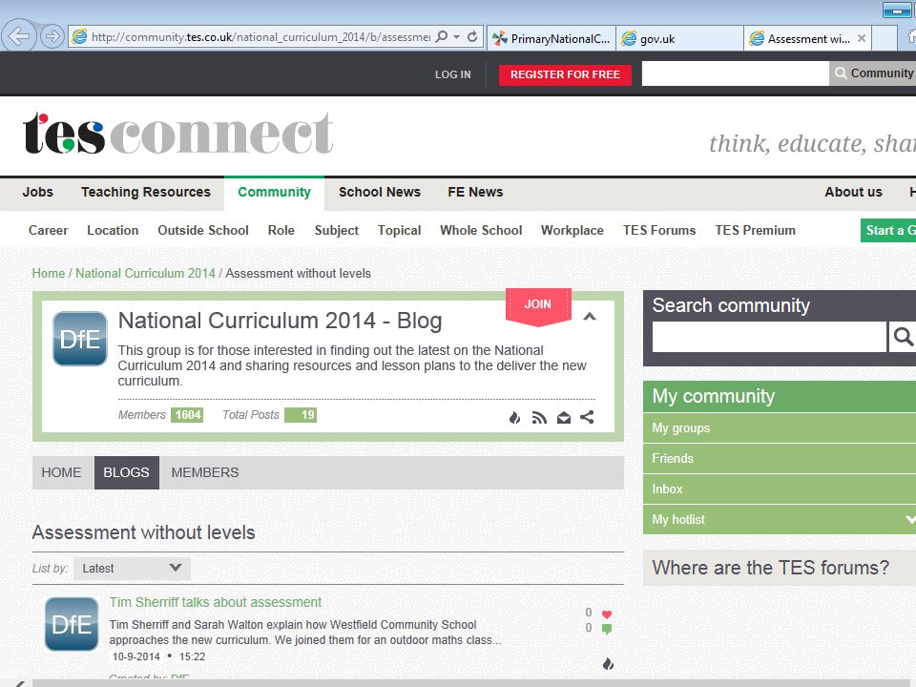Click the Search community input field

coord(769,337)
